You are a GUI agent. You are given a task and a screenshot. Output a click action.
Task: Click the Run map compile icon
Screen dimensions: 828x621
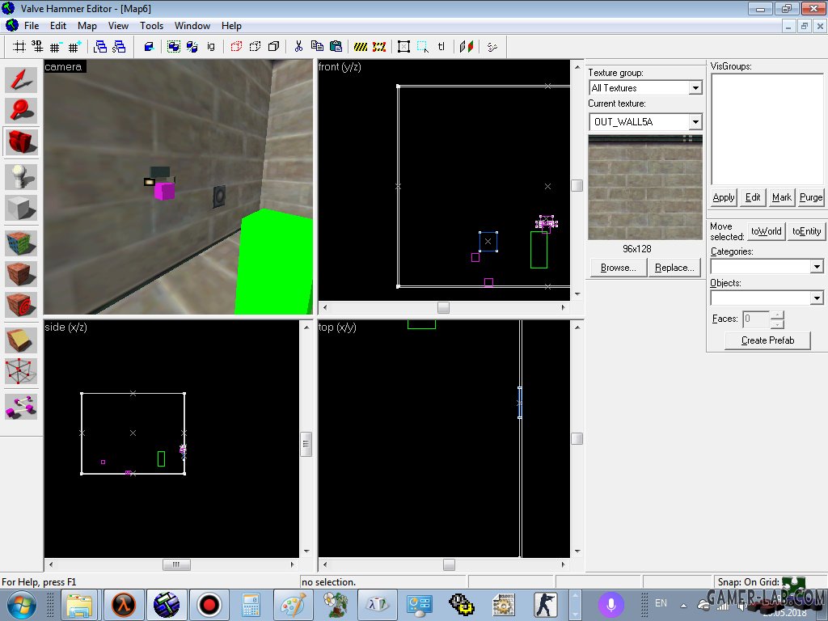[492, 47]
